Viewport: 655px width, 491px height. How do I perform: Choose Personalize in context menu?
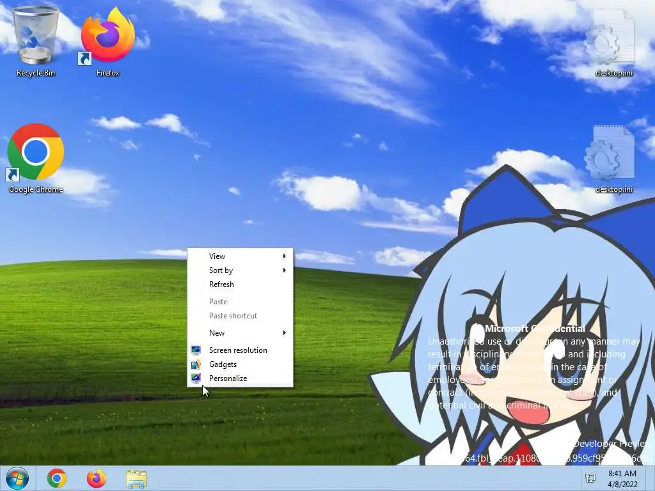coord(241,378)
